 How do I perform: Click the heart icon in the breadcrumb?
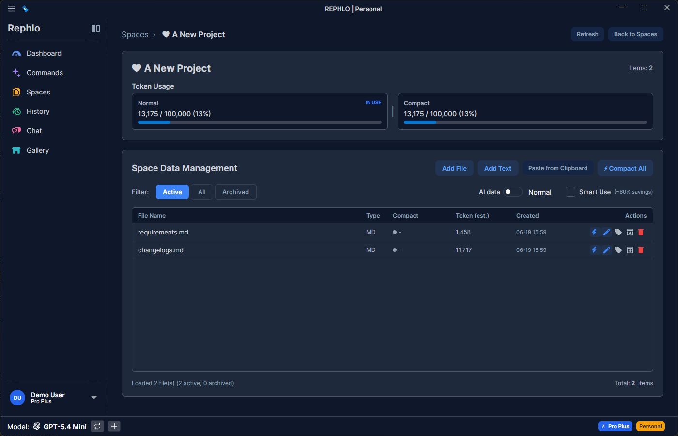(x=166, y=34)
